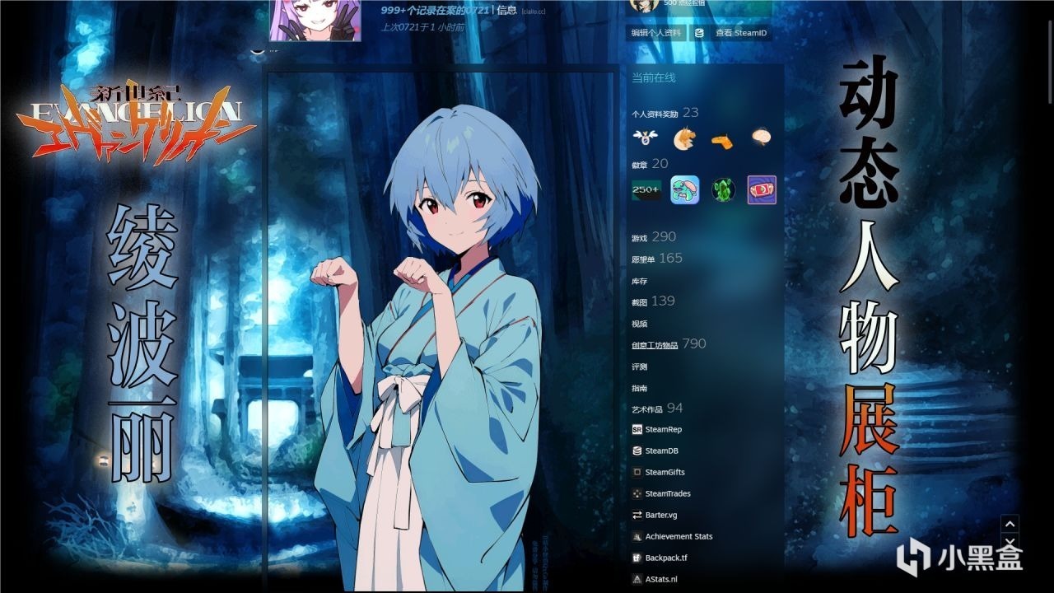Click the 信息 profile info link
The image size is (1054, 593).
tap(507, 10)
